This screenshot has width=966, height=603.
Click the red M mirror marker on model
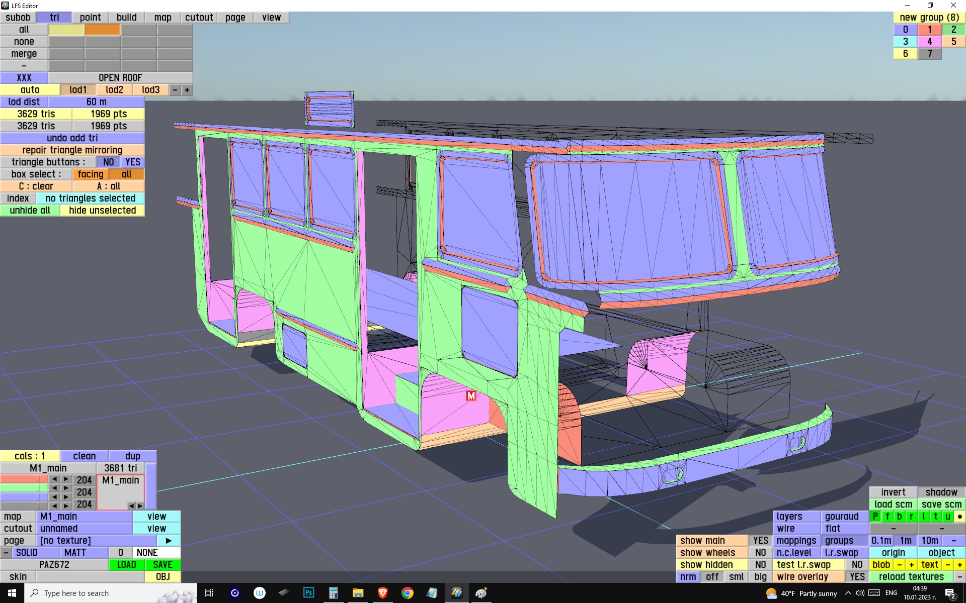pyautogui.click(x=471, y=396)
